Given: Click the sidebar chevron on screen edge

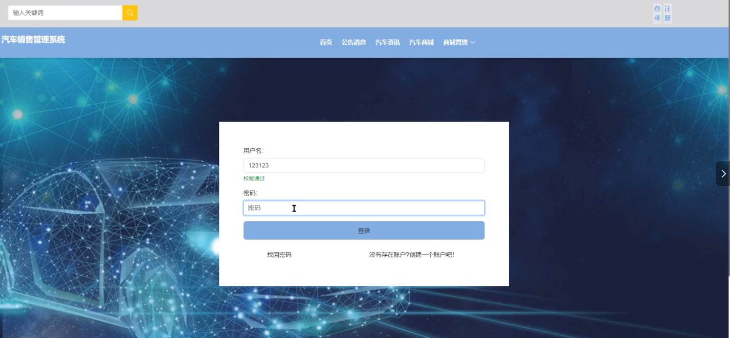Looking at the screenshot, I should (723, 173).
